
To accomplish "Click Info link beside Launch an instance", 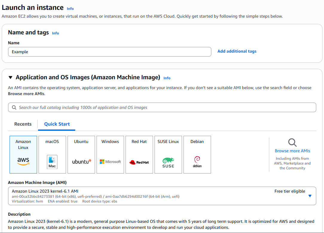I will 70,9.
